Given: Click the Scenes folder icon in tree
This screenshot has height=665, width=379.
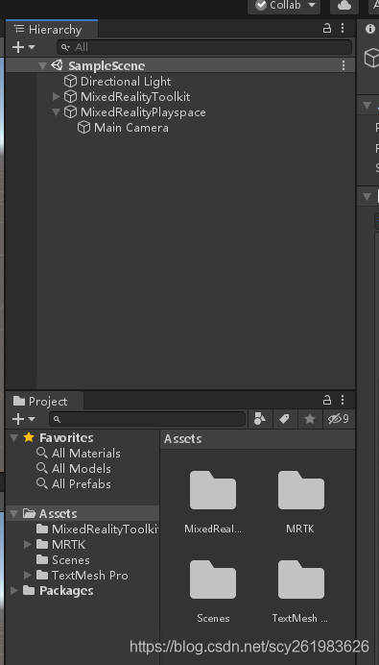Looking at the screenshot, I should (x=42, y=560).
